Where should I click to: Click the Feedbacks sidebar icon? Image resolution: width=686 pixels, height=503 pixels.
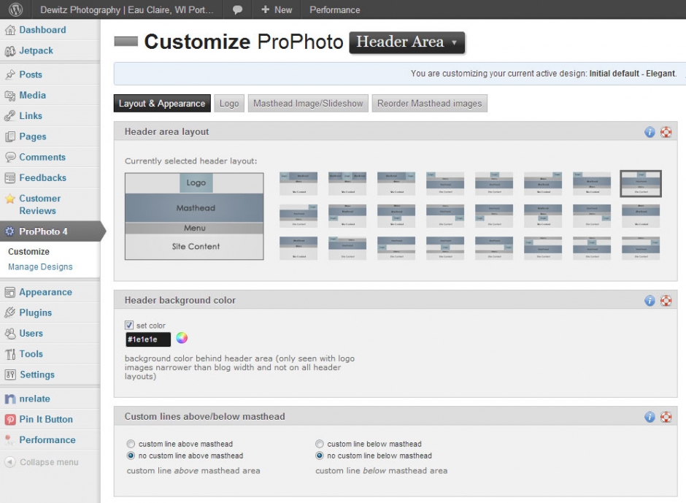point(10,177)
